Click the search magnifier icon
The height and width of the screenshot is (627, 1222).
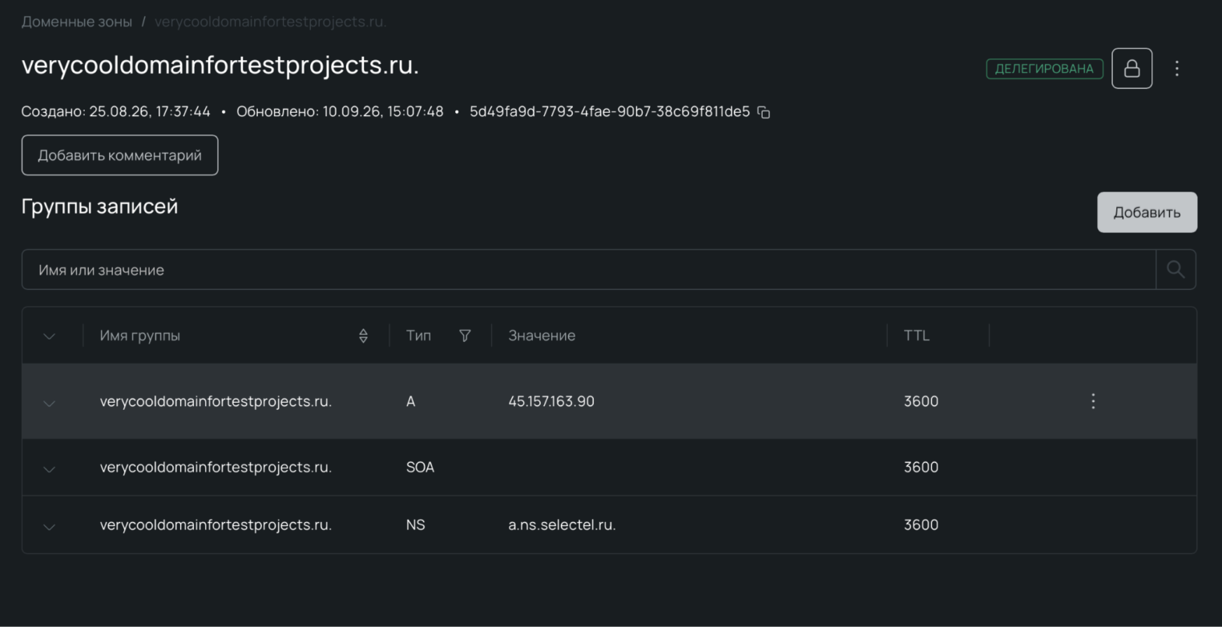click(x=1176, y=270)
